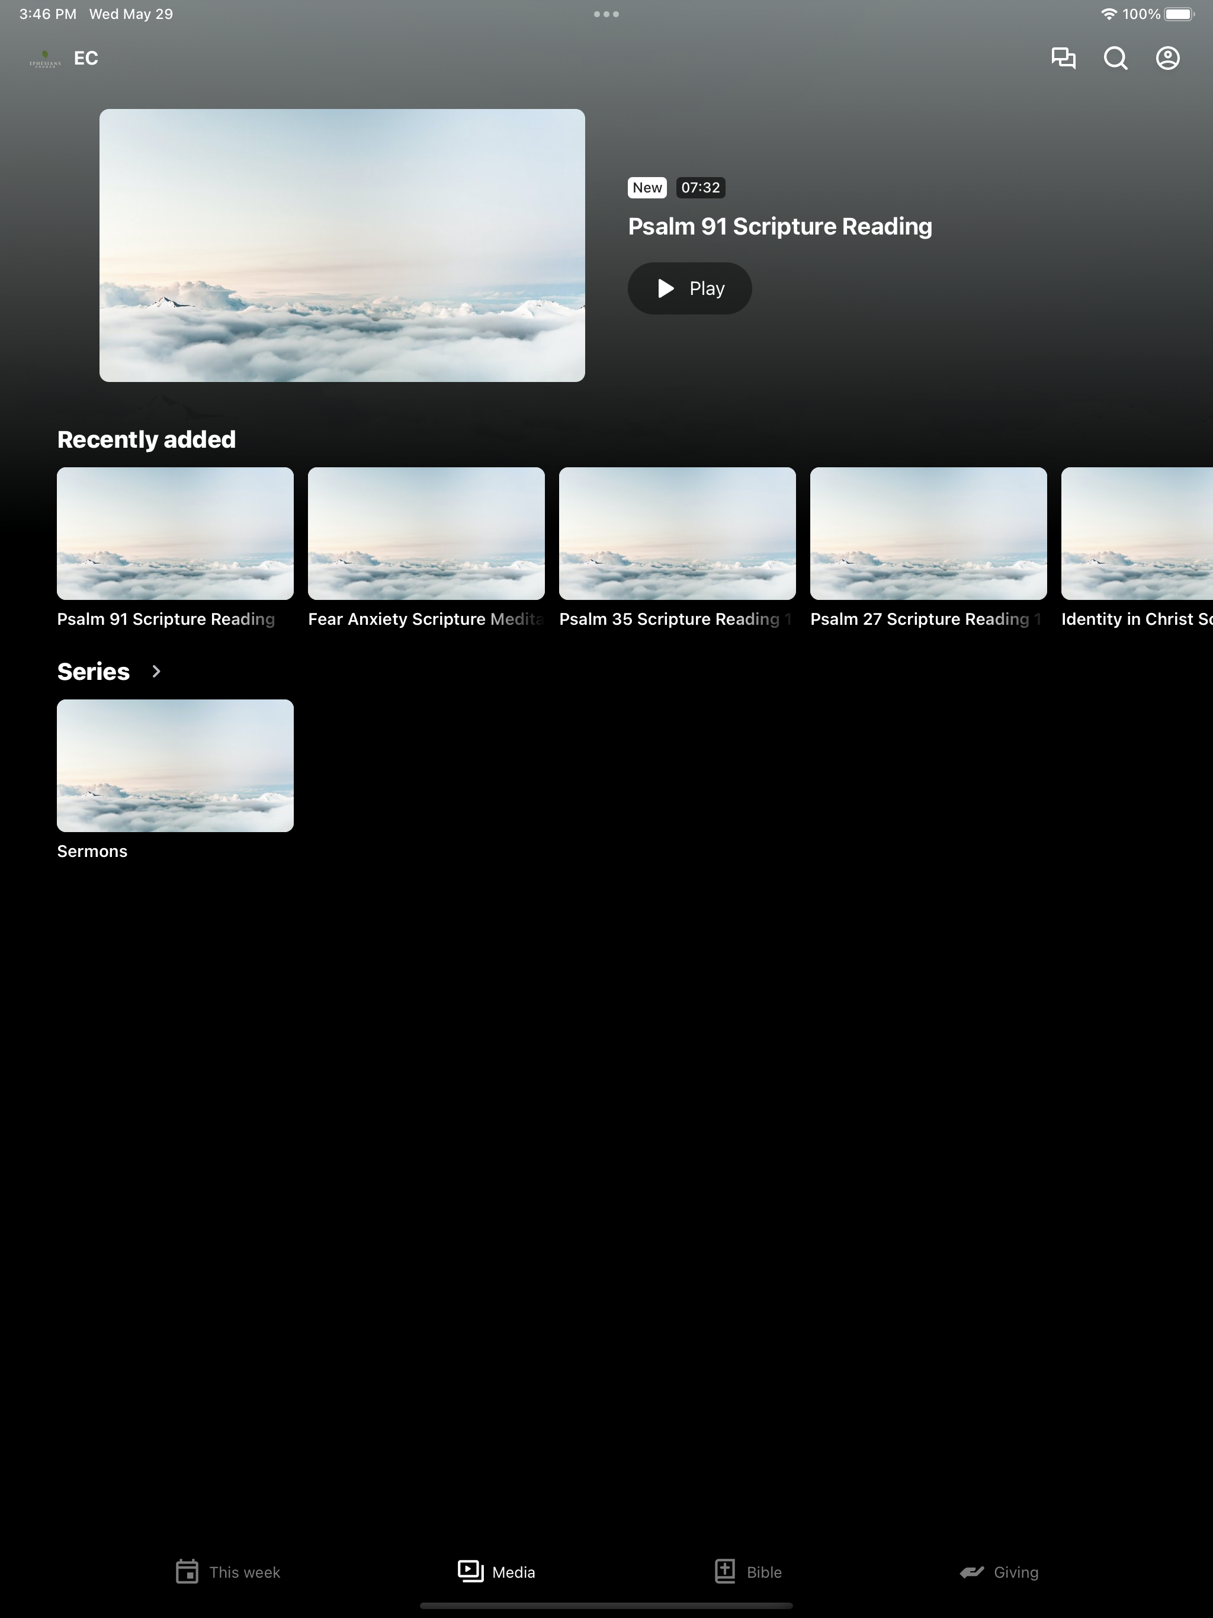Open the user profile icon
Screen dimensions: 1213x1618
pos(1167,58)
